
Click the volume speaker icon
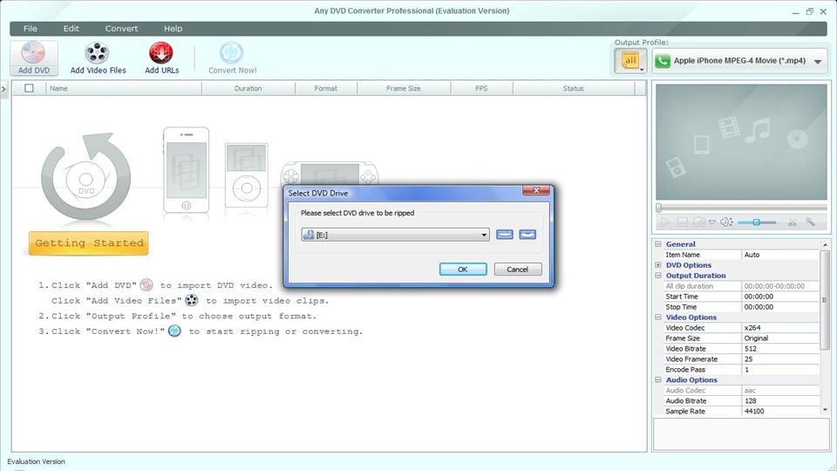tap(726, 222)
